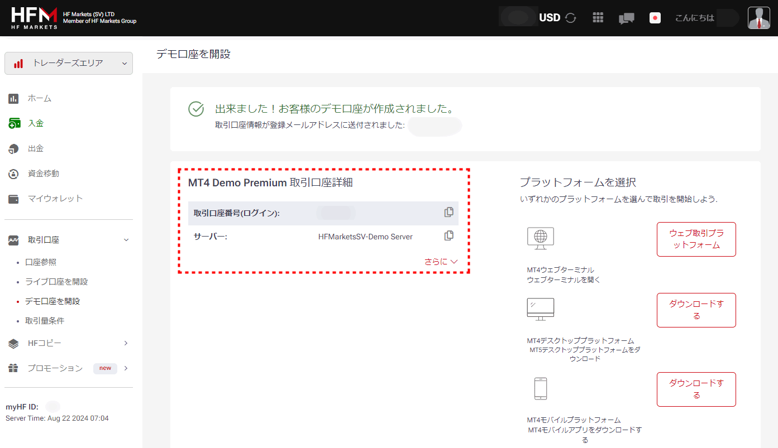Click the Server Time text

57,418
